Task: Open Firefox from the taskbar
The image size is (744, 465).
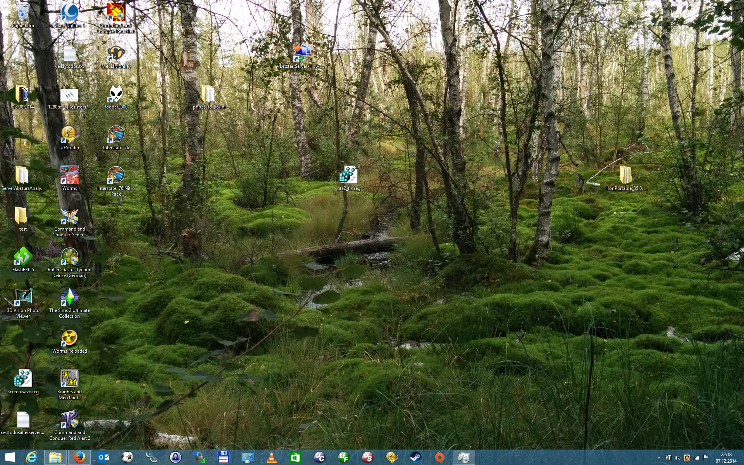Action: point(79,458)
